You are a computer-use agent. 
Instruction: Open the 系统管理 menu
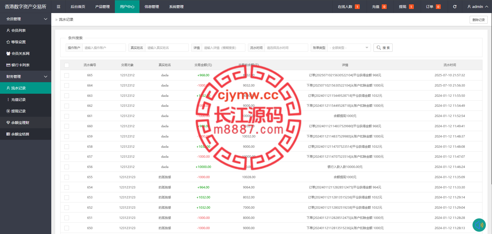176,7
